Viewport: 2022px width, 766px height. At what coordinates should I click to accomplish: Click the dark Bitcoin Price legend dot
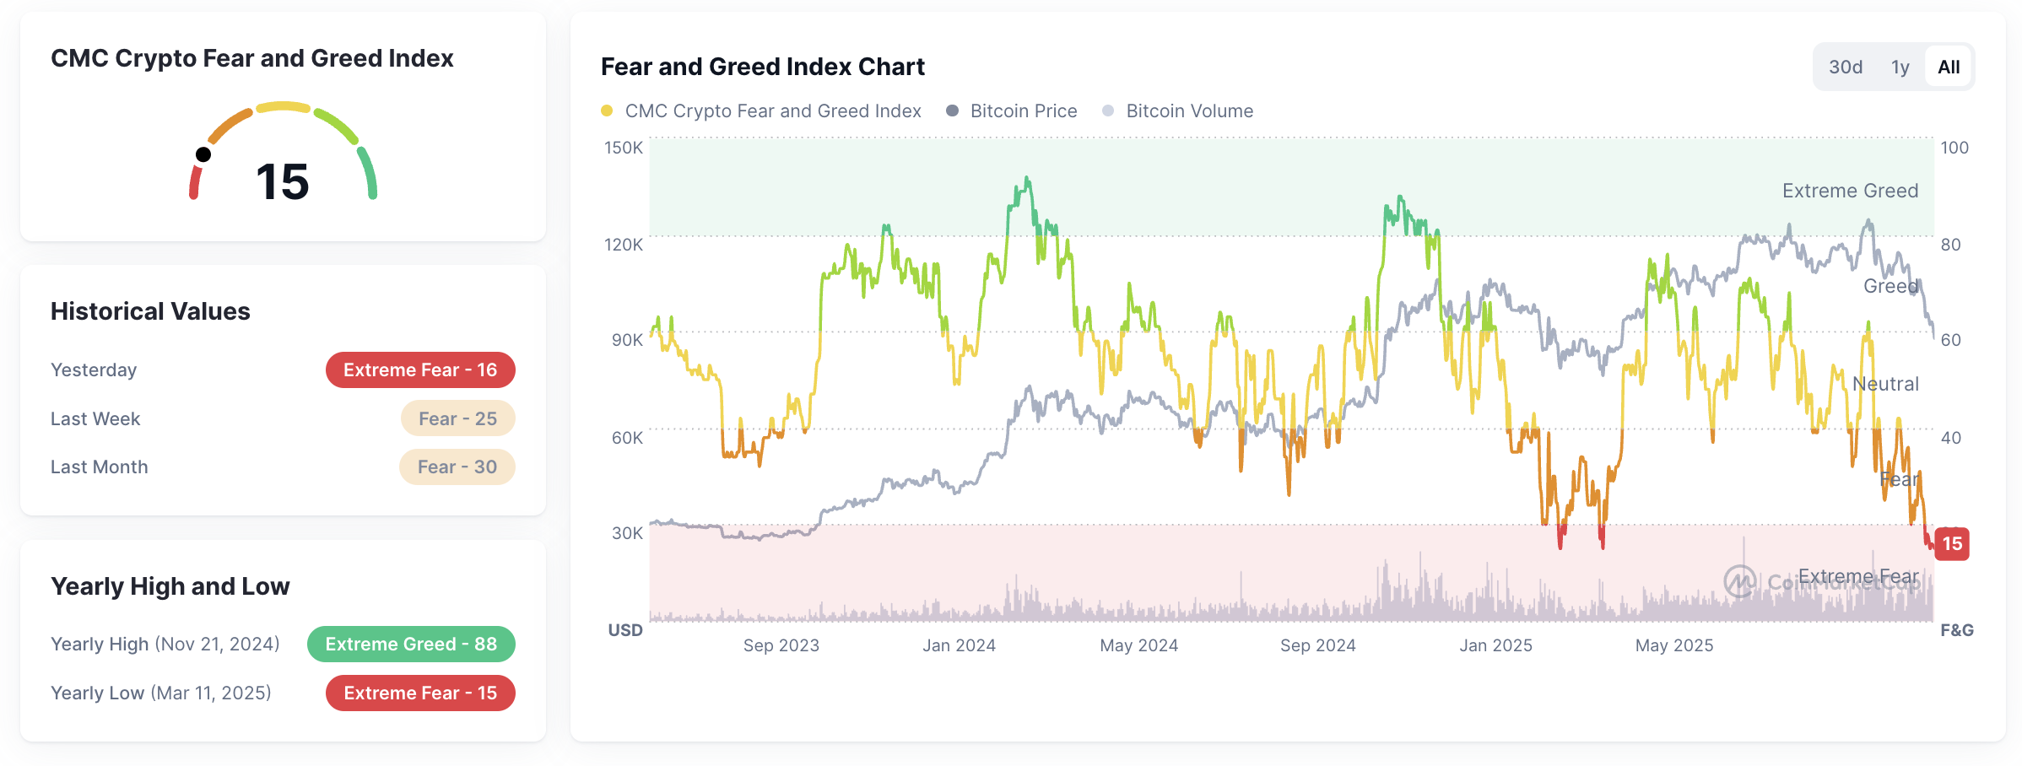pyautogui.click(x=952, y=111)
